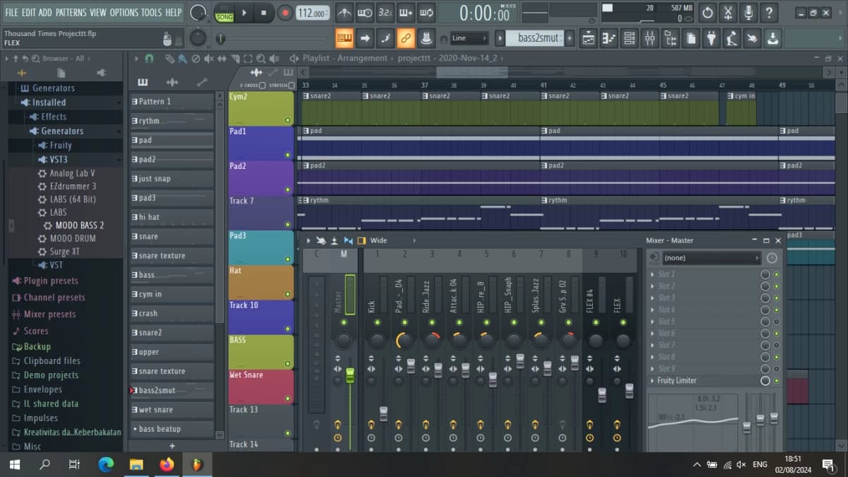Expand Slot 1 arrow in mixer
Screen dimensions: 848x477
[x=652, y=274]
